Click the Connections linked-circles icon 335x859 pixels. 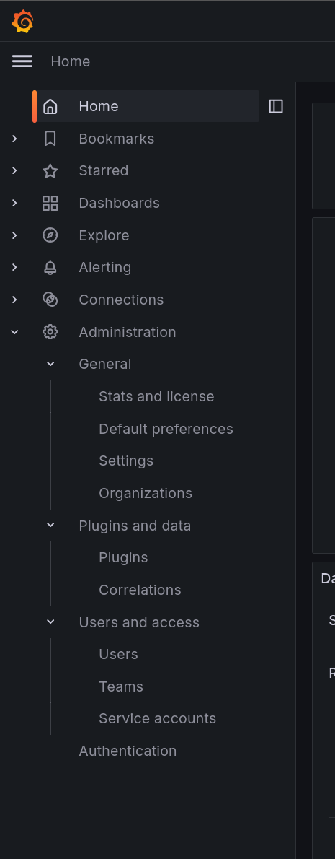click(50, 300)
